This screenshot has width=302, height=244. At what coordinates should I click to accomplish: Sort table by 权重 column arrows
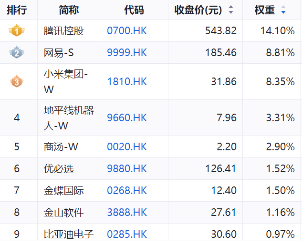pyautogui.click(x=283, y=10)
